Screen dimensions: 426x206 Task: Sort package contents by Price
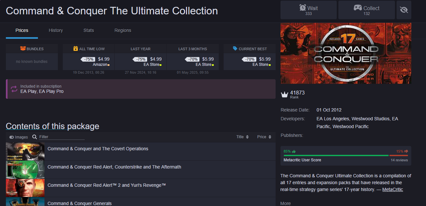coord(264,137)
